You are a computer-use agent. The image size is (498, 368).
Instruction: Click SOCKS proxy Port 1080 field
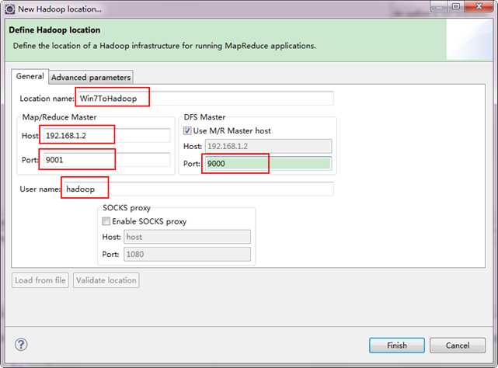tap(187, 255)
